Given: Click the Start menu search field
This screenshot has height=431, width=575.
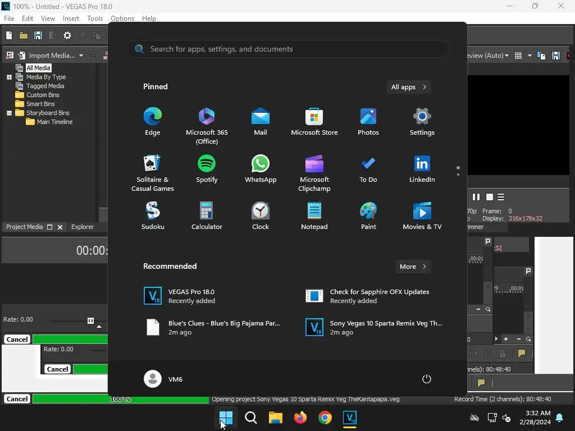Looking at the screenshot, I should tap(287, 49).
